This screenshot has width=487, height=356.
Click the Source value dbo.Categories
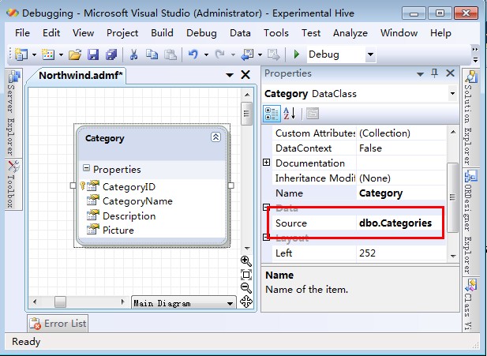click(395, 223)
